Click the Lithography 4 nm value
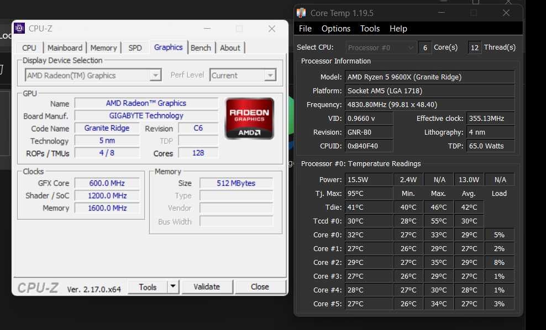 [x=491, y=132]
